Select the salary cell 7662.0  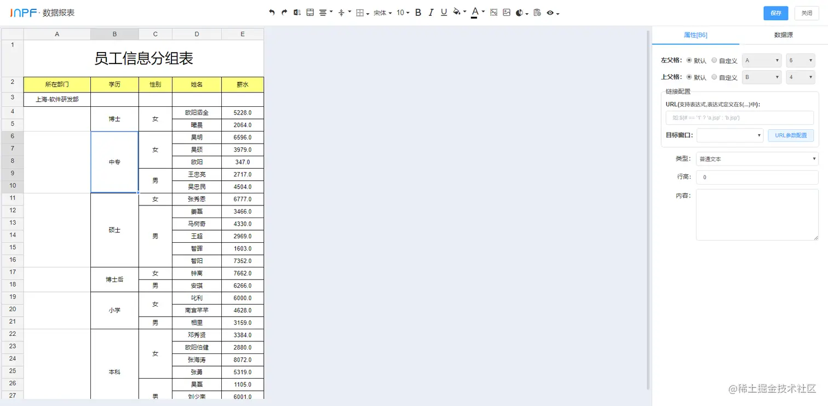[243, 273]
